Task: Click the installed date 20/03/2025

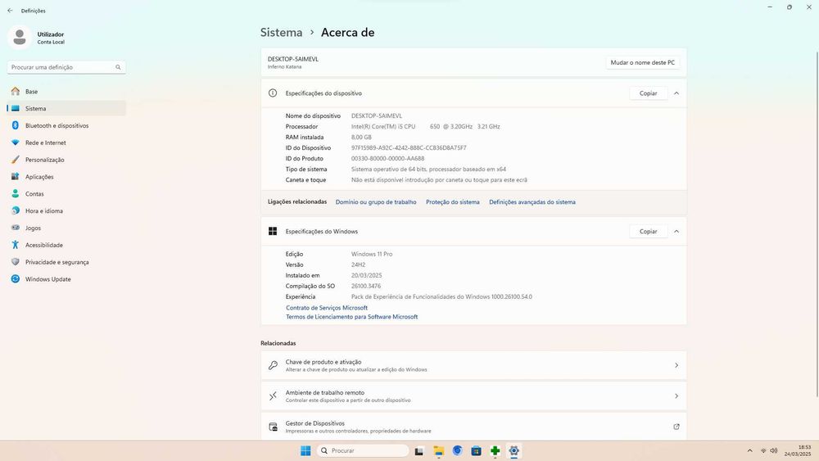Action: [x=367, y=276]
